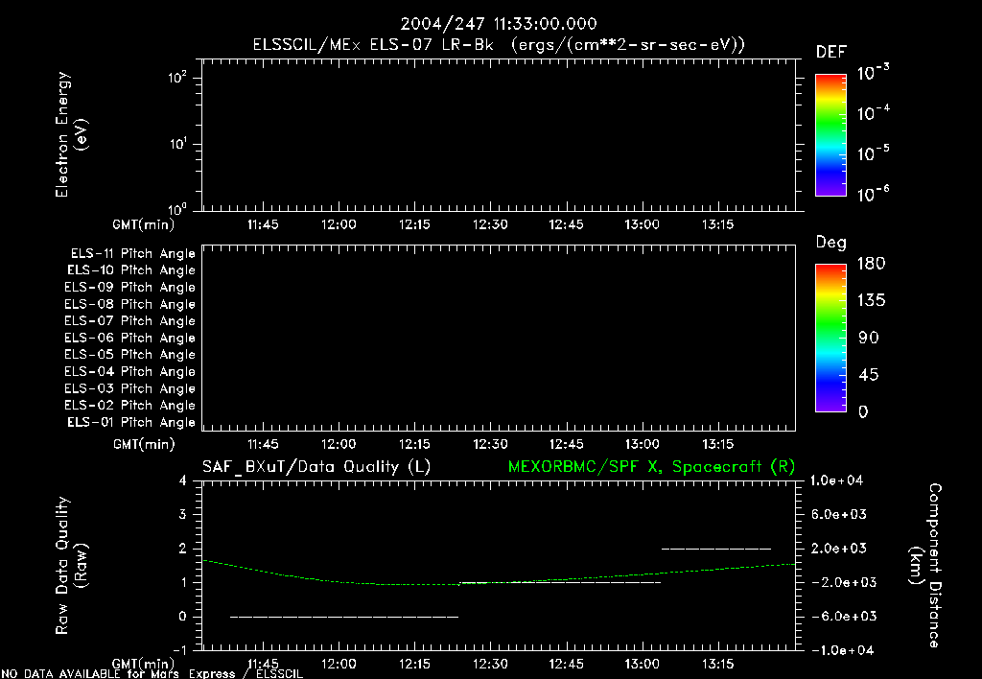The width and height of the screenshot is (982, 679).
Task: Click the GMT(min) label under the energy plot
Action: [x=144, y=224]
